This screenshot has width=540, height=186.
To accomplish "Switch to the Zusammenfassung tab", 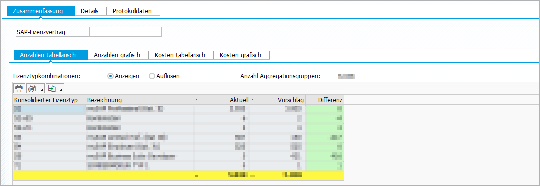I will tap(41, 11).
